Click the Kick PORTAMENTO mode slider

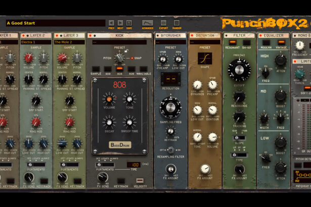tap(105, 165)
